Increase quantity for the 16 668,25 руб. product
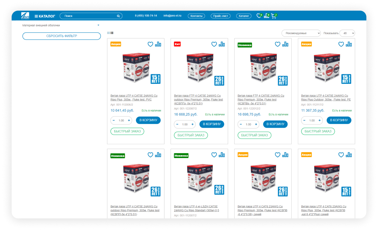378x231 pixels. 193,124
